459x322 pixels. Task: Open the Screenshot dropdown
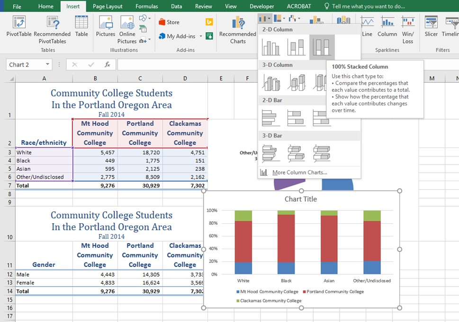click(145, 40)
